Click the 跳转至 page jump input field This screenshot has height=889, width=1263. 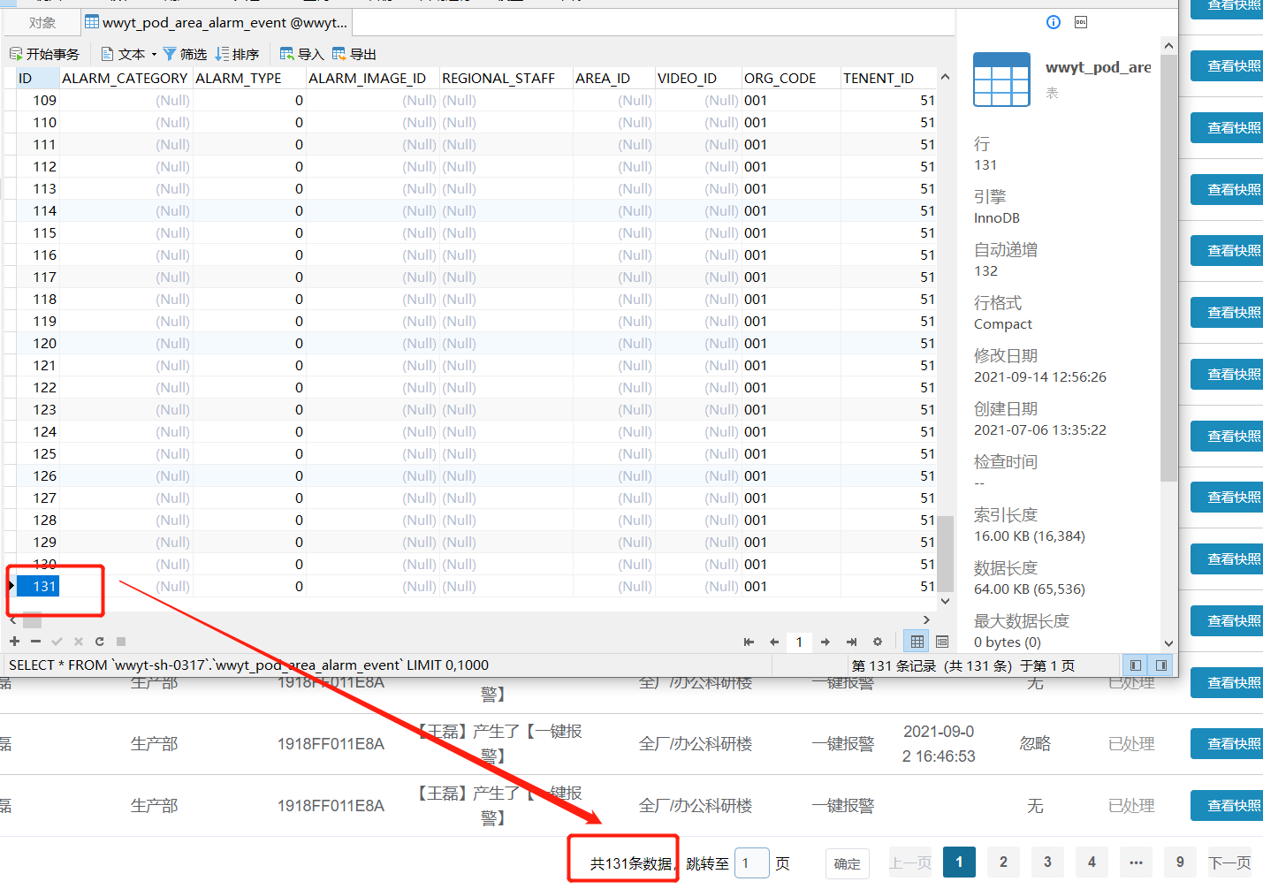tap(752, 862)
